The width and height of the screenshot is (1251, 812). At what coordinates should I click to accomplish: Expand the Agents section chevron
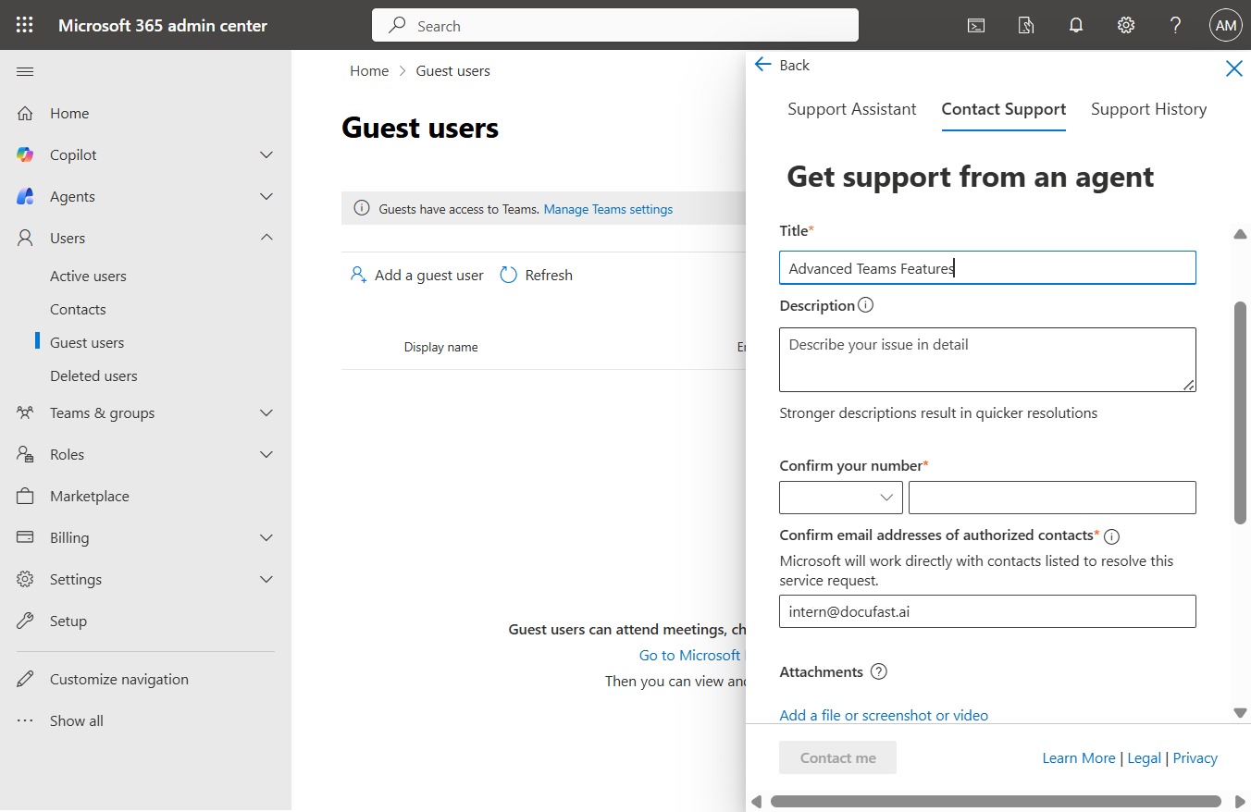pyautogui.click(x=266, y=196)
